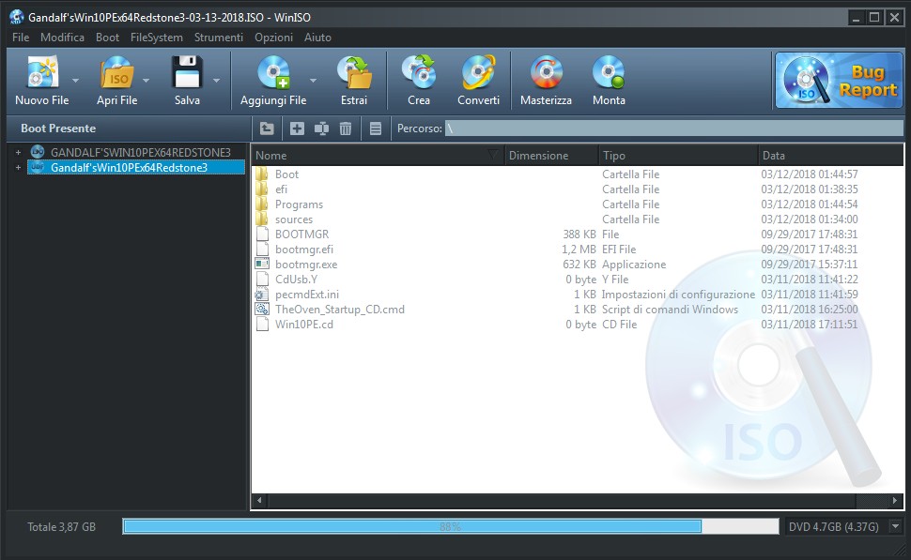The width and height of the screenshot is (911, 560).
Task: Open the Opzioni menu
Action: (x=273, y=38)
